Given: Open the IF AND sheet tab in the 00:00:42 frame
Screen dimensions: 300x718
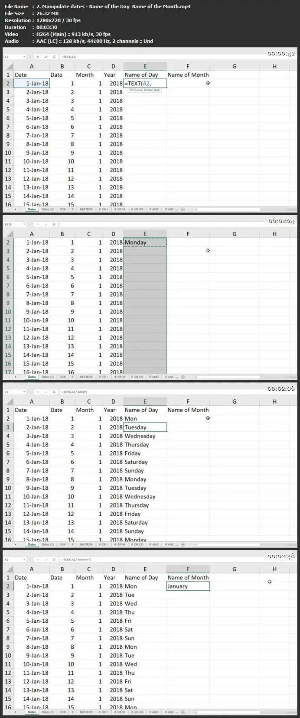Looking at the screenshot, I should (x=154, y=209).
